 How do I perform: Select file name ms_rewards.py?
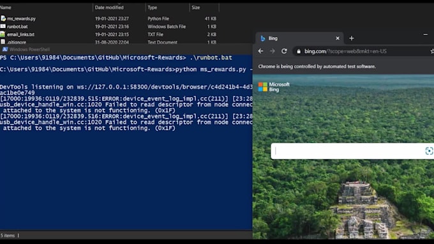[x=21, y=19]
